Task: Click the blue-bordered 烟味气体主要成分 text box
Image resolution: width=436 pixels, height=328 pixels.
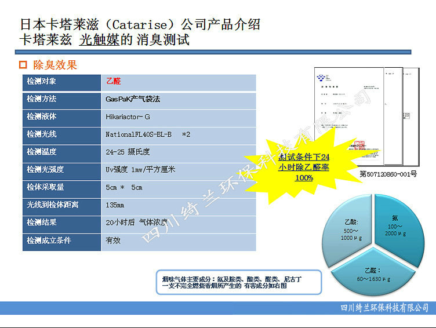Action: click(238, 283)
